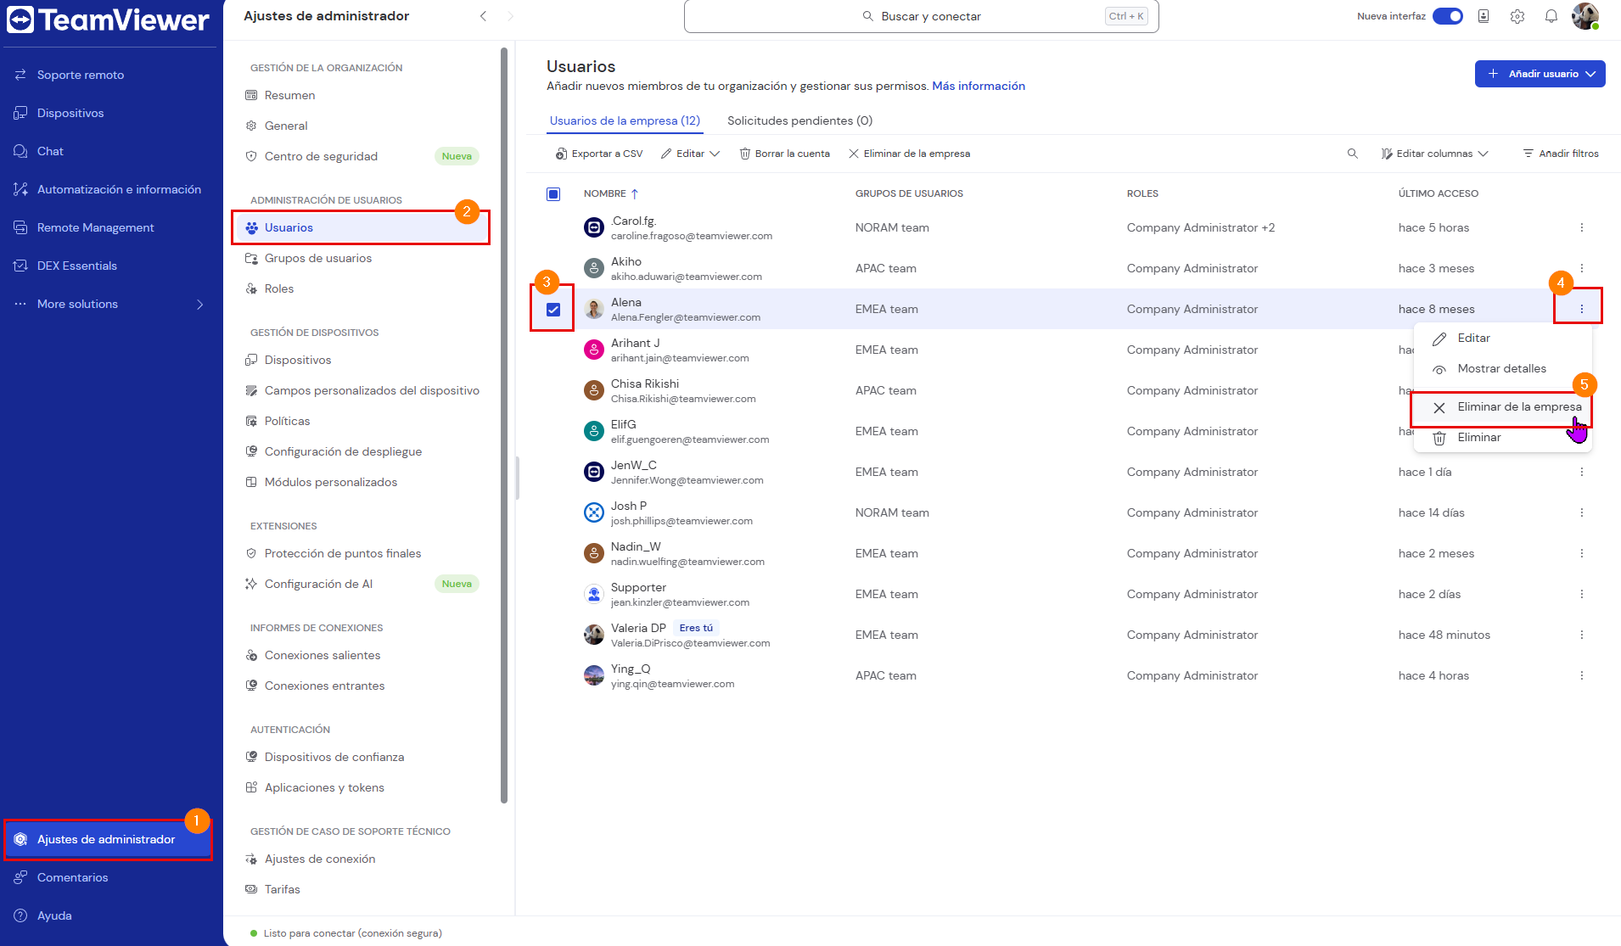Open the contacts book icon in header
The height and width of the screenshot is (946, 1621).
[x=1484, y=16]
